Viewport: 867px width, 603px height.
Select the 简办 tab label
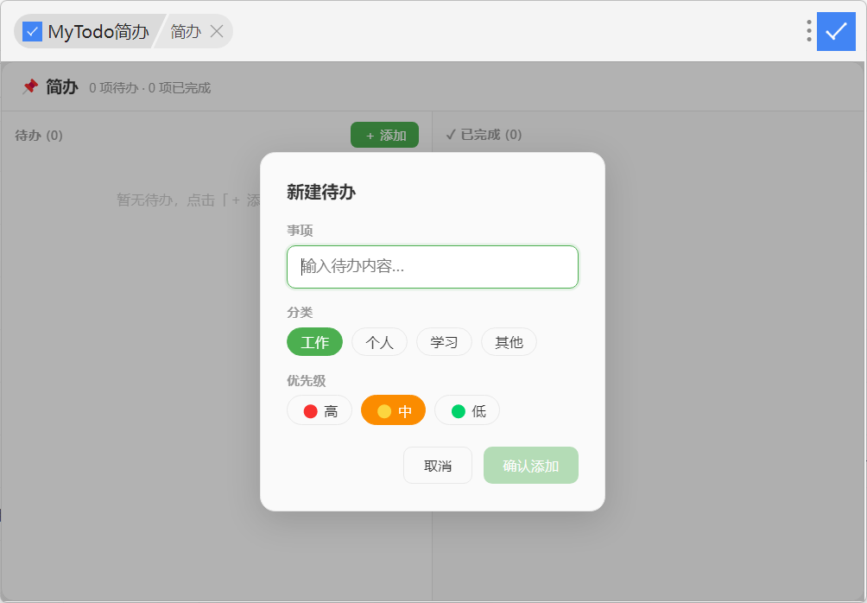186,32
